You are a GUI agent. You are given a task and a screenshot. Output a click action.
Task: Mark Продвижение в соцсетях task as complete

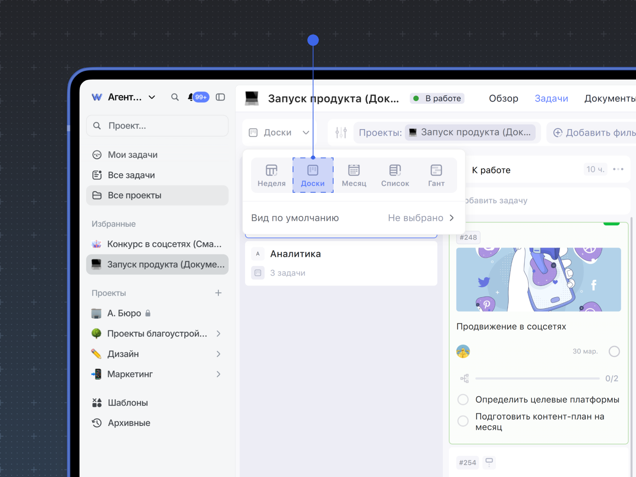pos(614,351)
